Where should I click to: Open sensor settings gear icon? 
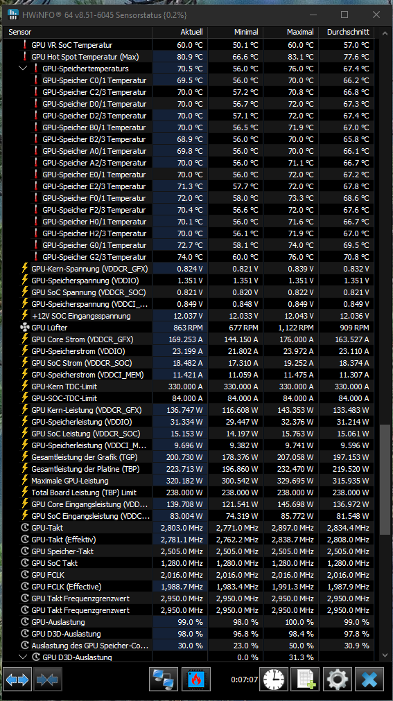337,680
